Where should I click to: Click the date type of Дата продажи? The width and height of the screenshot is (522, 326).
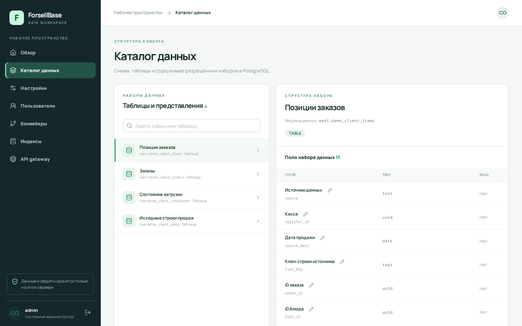click(x=388, y=241)
